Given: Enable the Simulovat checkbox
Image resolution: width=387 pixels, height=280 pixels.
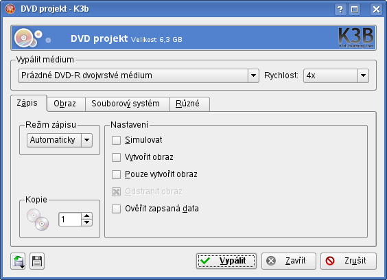Looking at the screenshot, I should tap(116, 140).
